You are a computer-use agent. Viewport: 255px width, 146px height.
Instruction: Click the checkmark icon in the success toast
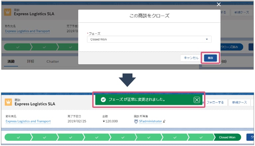tap(103, 100)
